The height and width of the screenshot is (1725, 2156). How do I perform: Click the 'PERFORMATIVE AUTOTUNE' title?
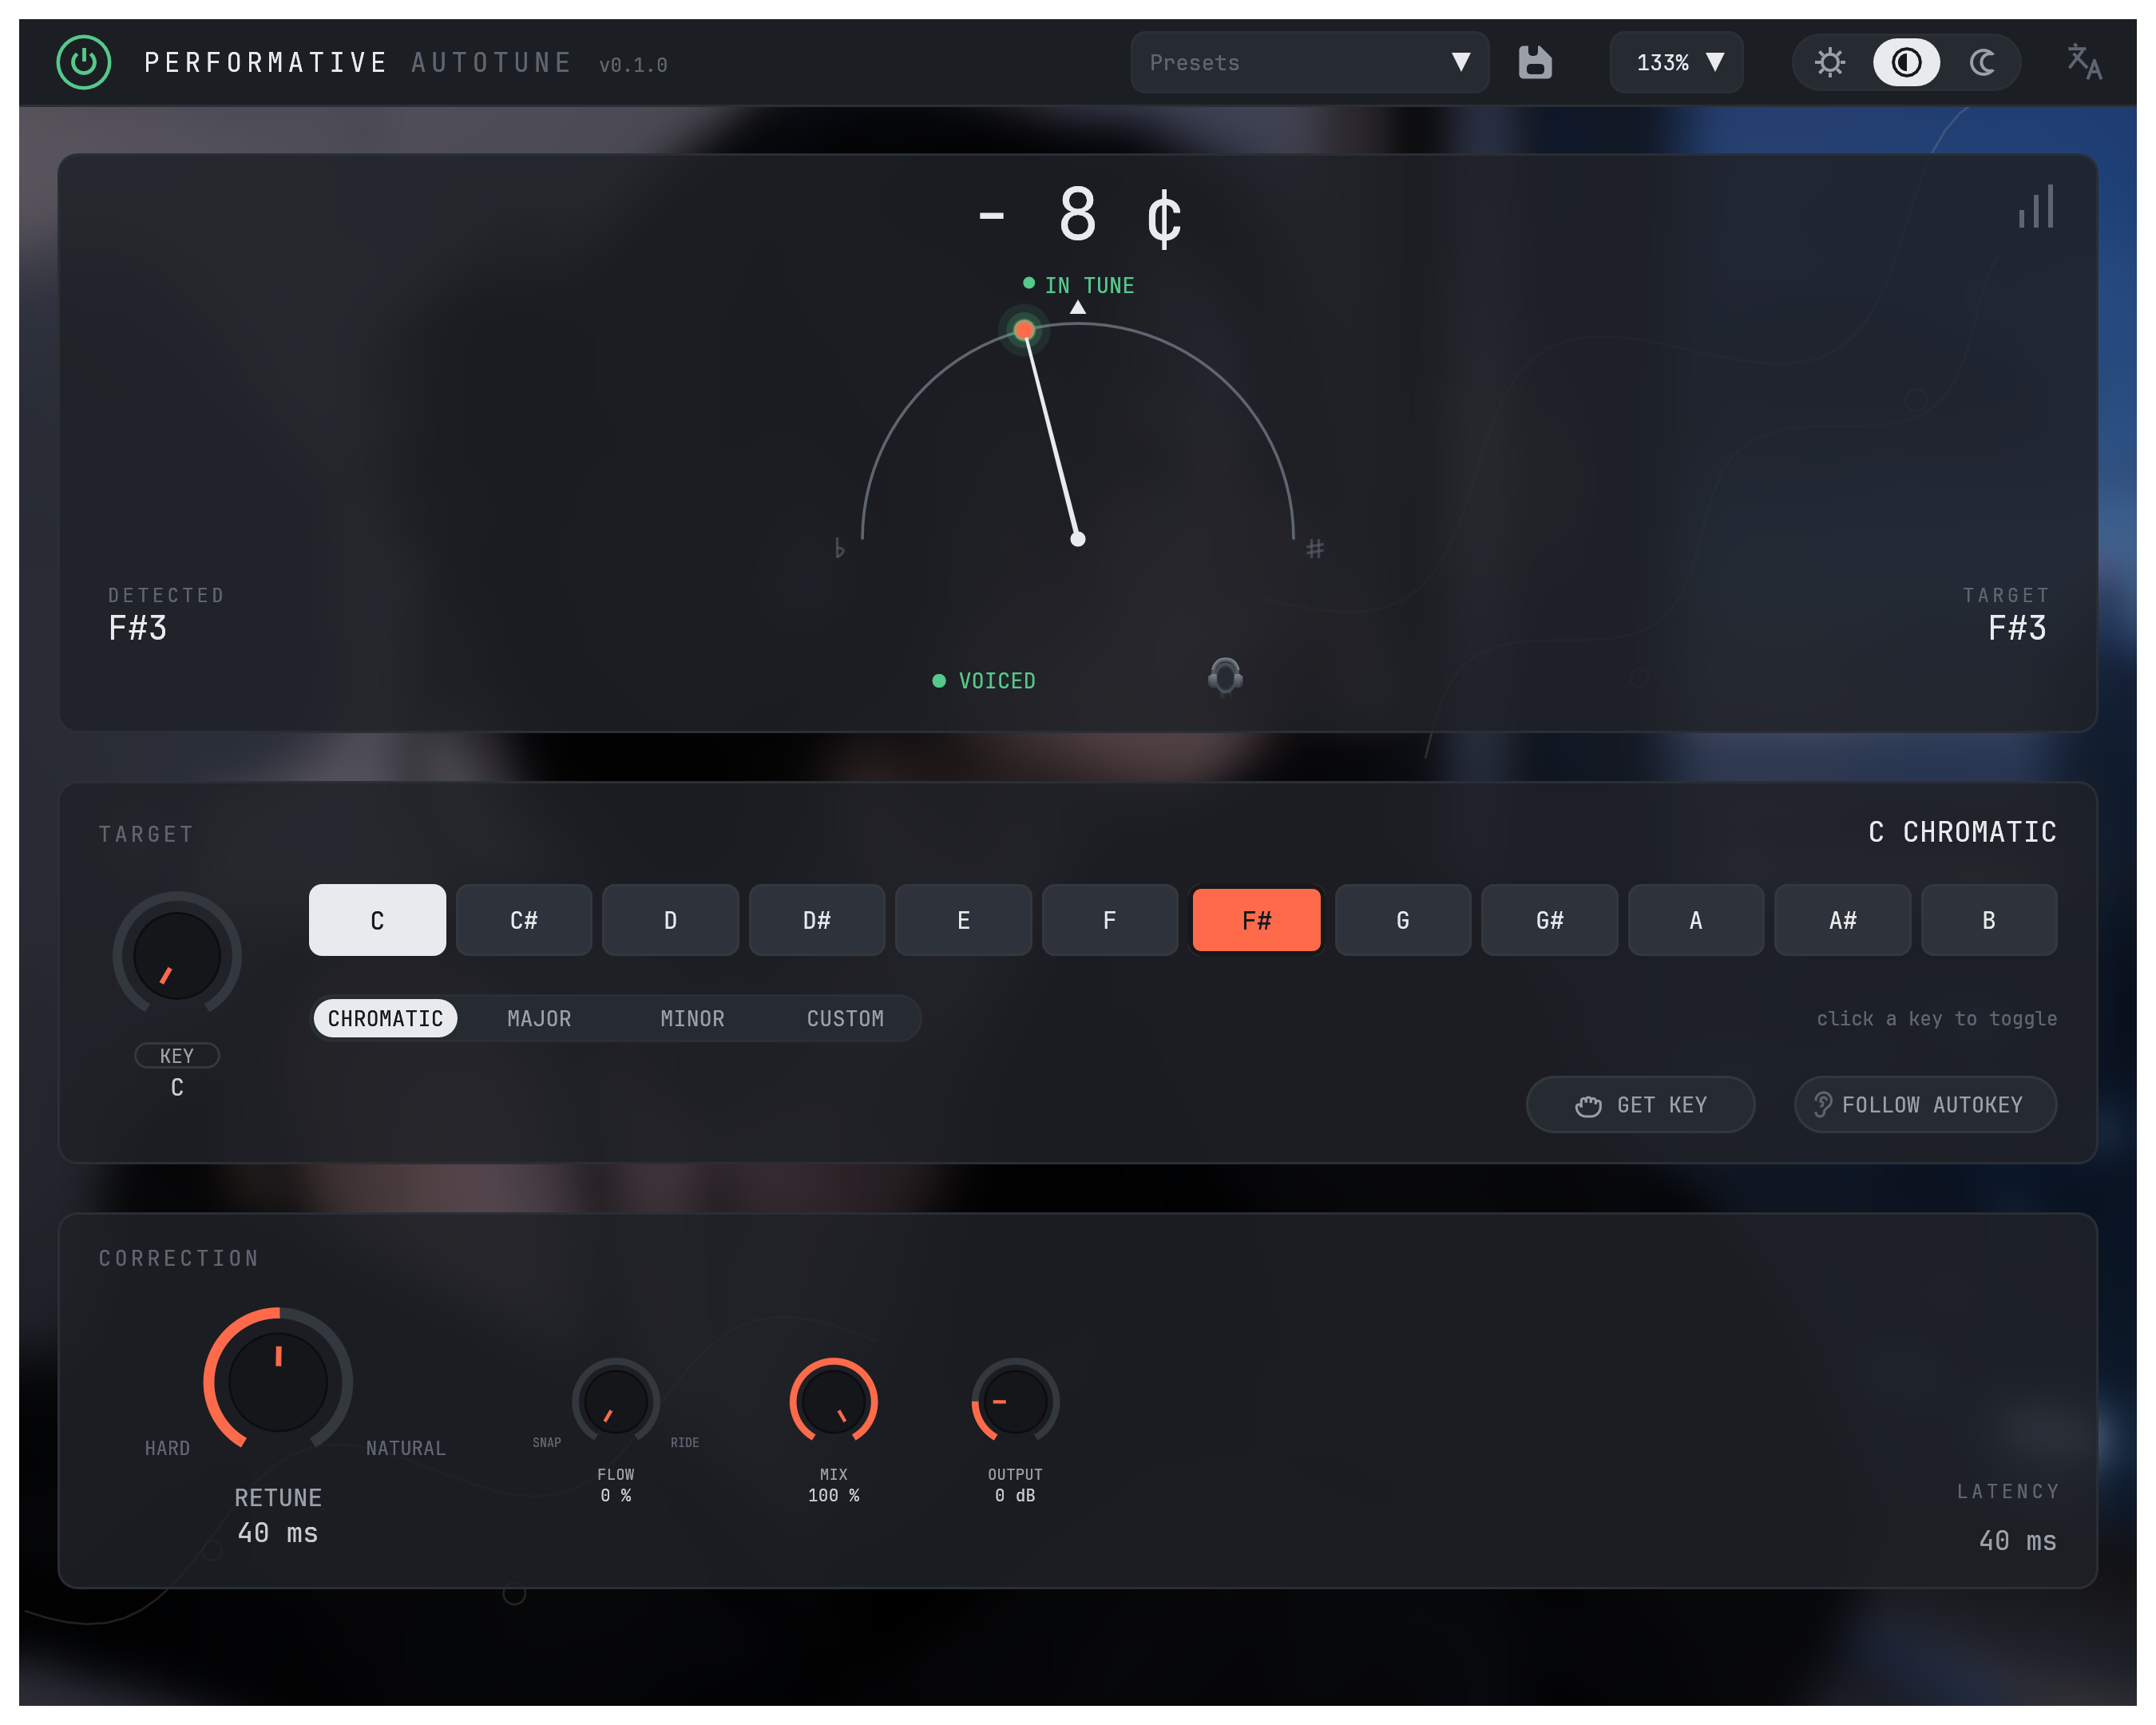[358, 62]
